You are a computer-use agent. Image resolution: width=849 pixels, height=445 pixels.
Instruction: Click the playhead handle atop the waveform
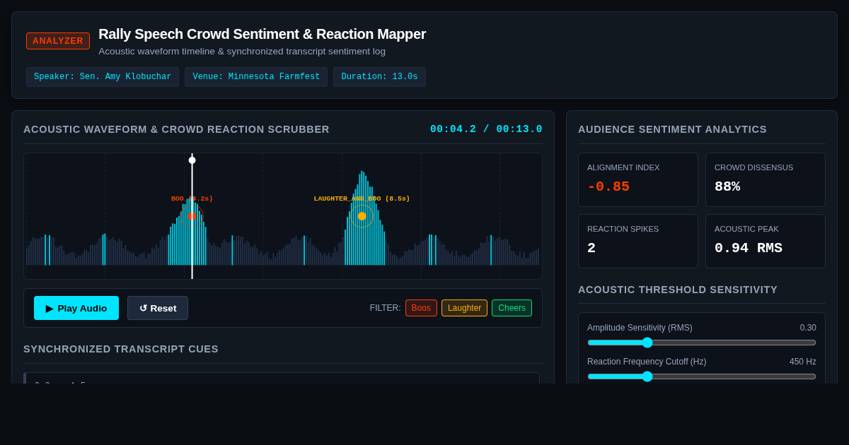coord(192,160)
